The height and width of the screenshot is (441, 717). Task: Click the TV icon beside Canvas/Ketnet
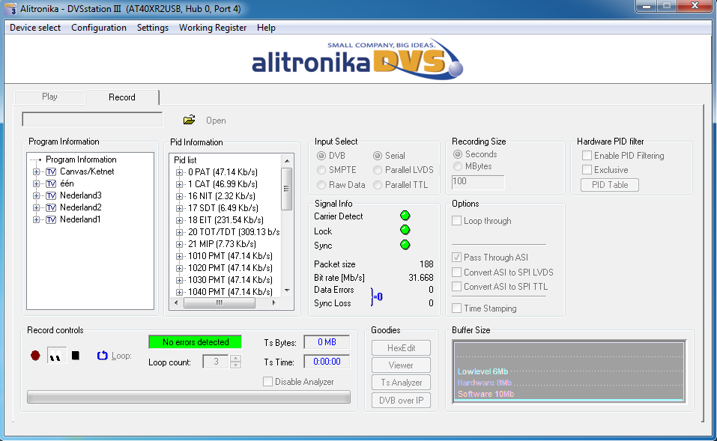click(x=51, y=171)
